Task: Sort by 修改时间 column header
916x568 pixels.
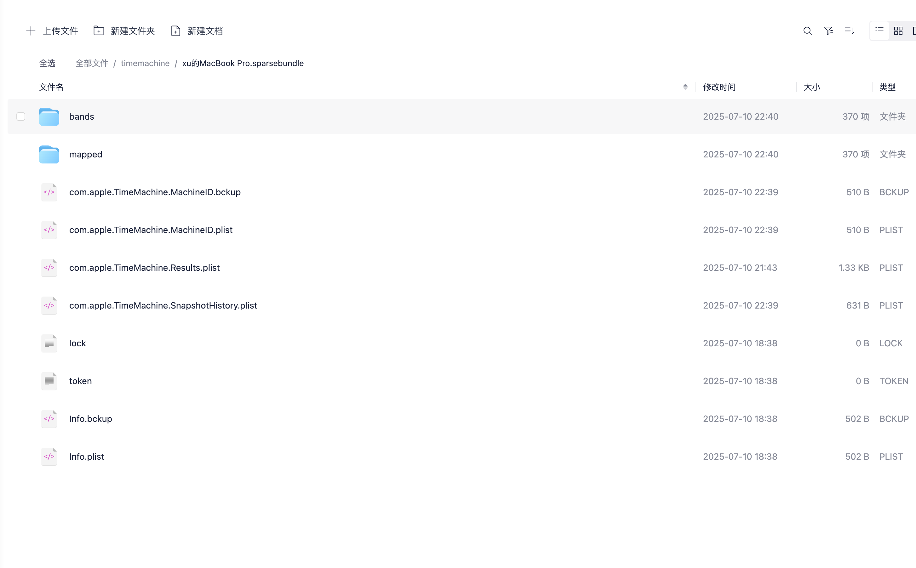Action: (719, 87)
